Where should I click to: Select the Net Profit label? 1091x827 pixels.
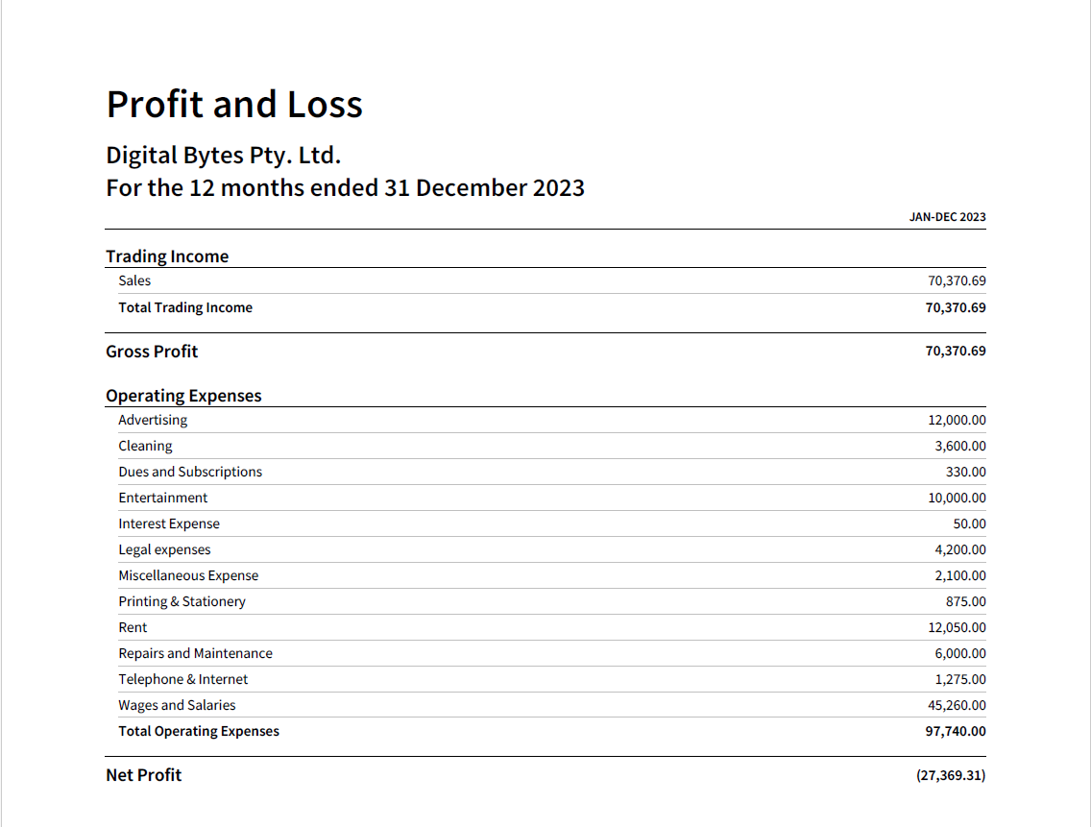tap(143, 775)
